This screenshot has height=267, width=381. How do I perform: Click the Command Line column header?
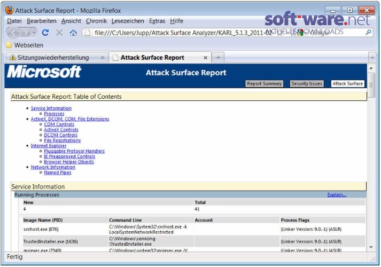pos(126,220)
